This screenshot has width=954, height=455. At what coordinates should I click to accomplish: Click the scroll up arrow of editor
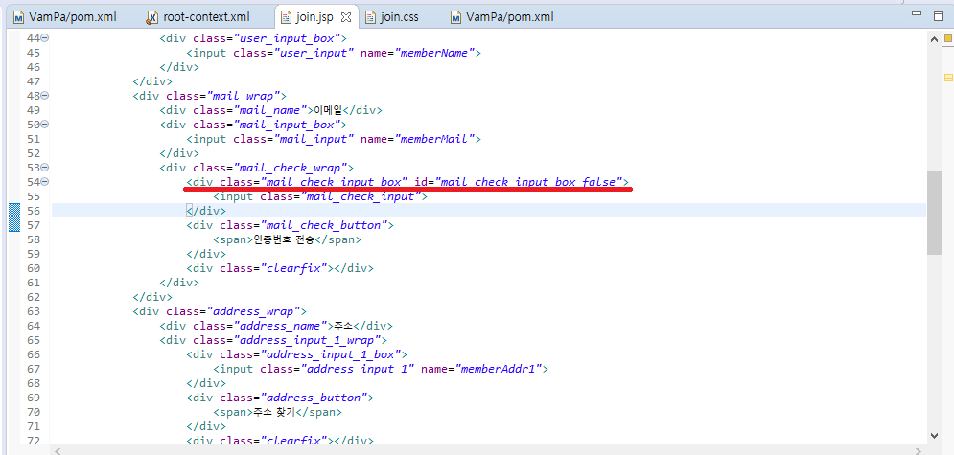click(934, 39)
